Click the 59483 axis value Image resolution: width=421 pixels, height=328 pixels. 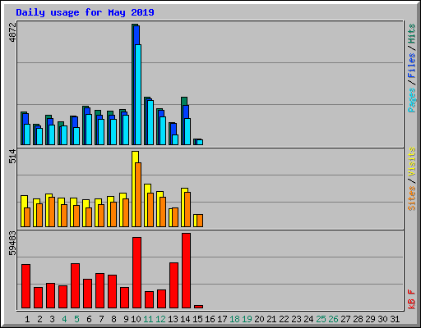(x=12, y=244)
